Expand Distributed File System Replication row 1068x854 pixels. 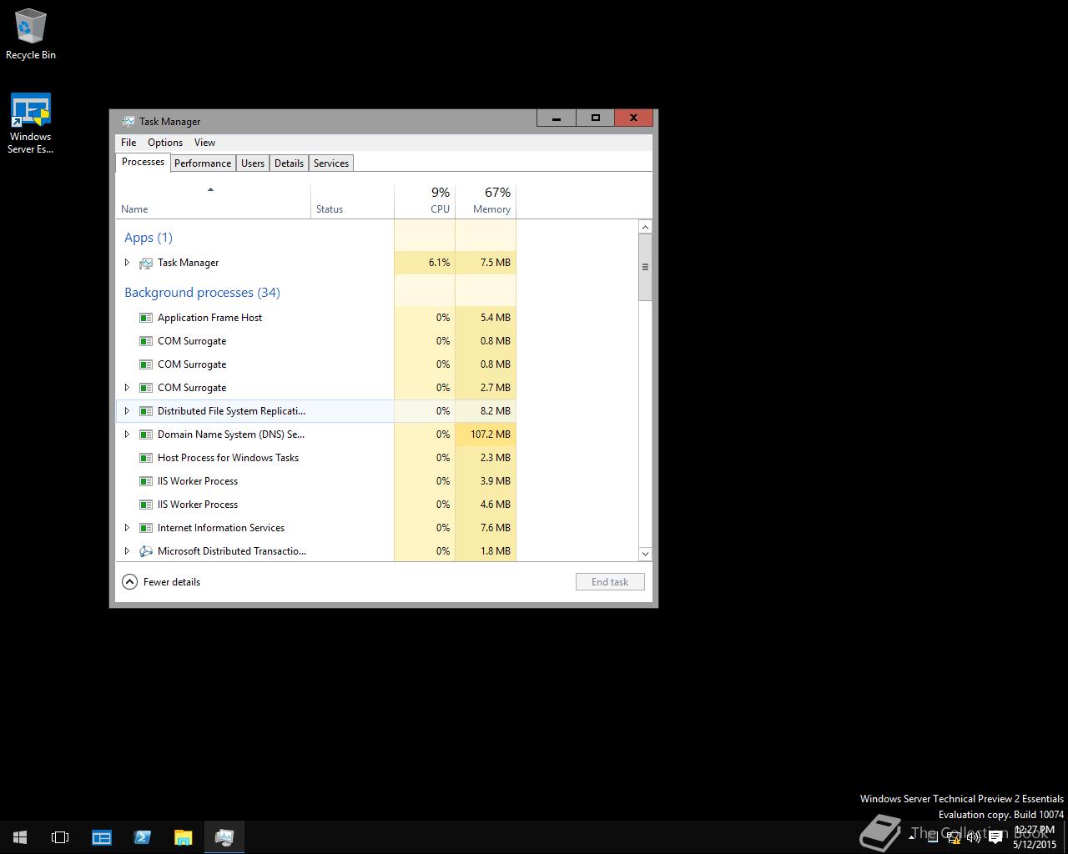coord(127,411)
